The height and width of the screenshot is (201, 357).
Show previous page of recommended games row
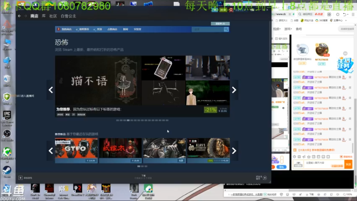click(50, 151)
